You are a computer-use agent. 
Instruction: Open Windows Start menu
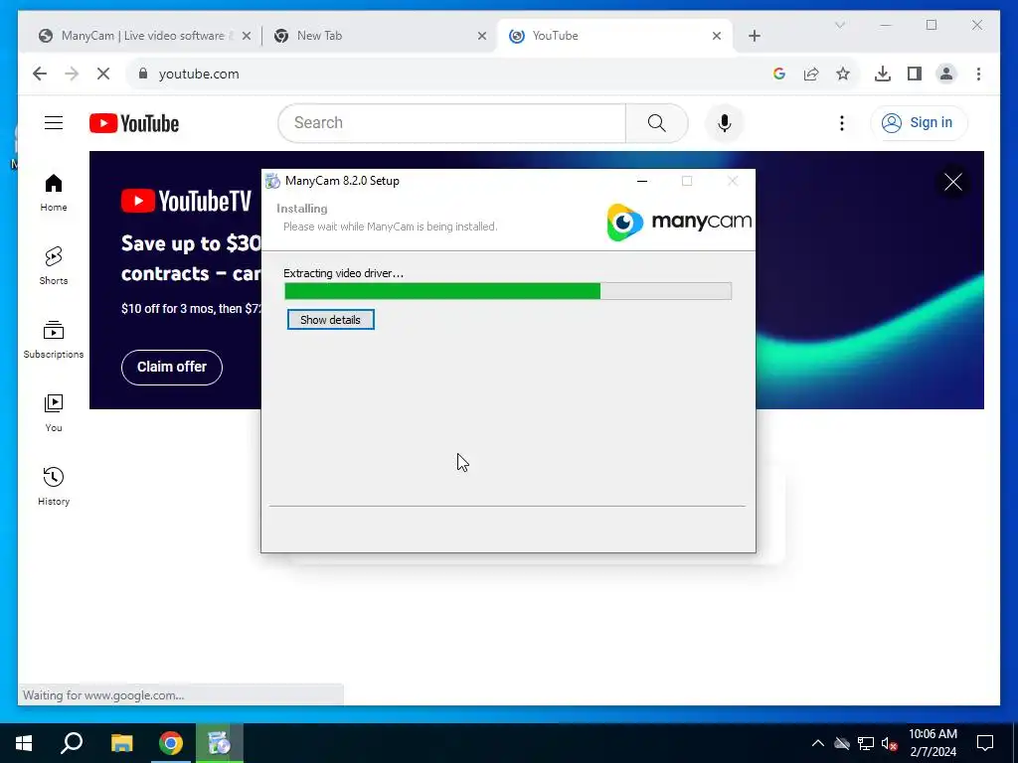pyautogui.click(x=24, y=743)
